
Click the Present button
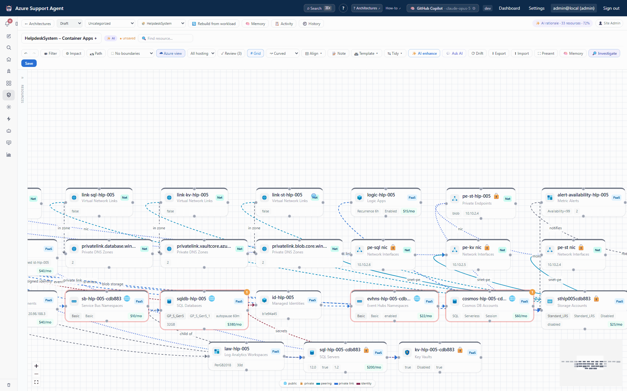tap(546, 53)
